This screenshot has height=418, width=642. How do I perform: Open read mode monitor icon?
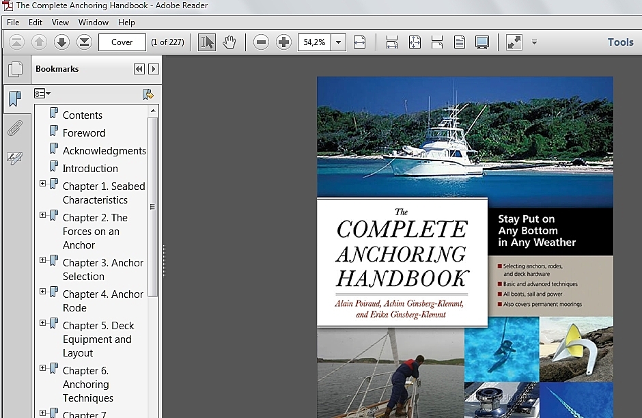(x=482, y=42)
